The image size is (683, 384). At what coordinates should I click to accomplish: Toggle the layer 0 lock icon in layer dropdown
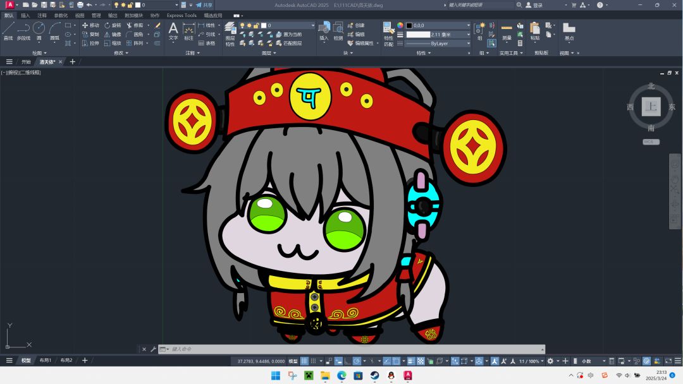pyautogui.click(x=257, y=25)
